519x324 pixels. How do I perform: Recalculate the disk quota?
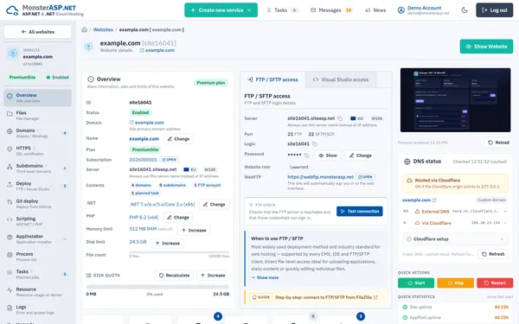(x=174, y=276)
